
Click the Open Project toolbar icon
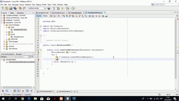click(11, 8)
